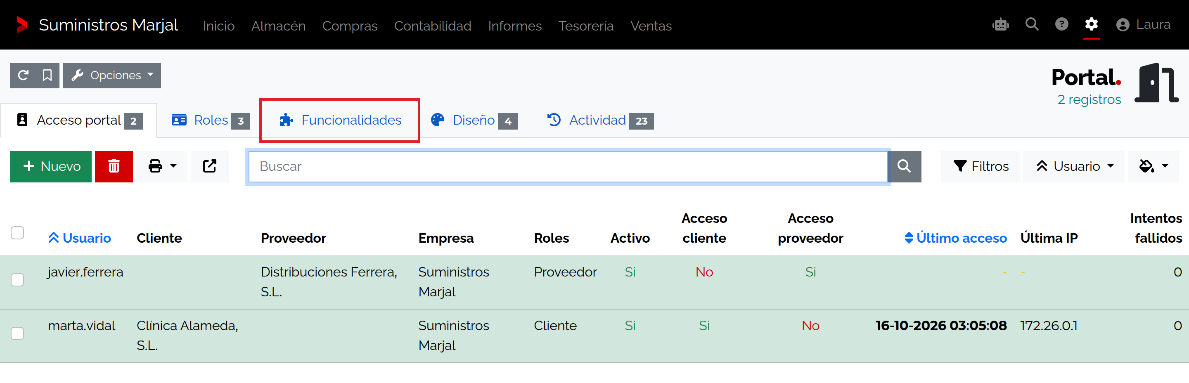Open the Tesorería menu

click(586, 26)
